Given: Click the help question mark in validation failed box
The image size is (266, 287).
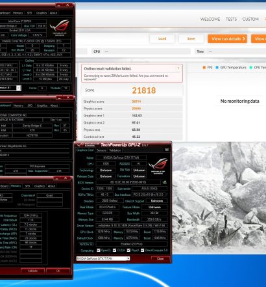Looking at the screenshot, I should click(178, 68).
